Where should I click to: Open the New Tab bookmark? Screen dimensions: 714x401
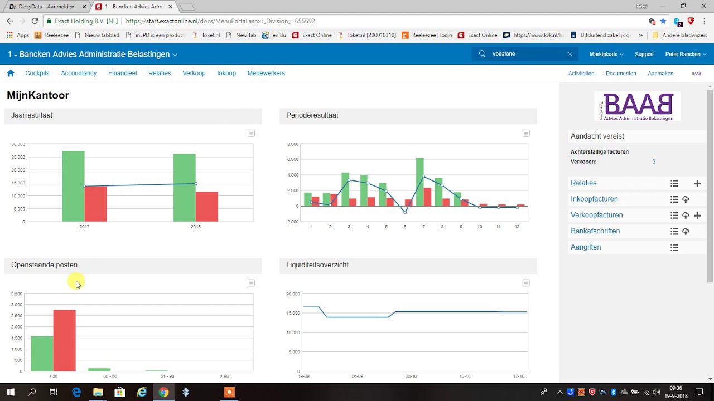click(x=240, y=35)
